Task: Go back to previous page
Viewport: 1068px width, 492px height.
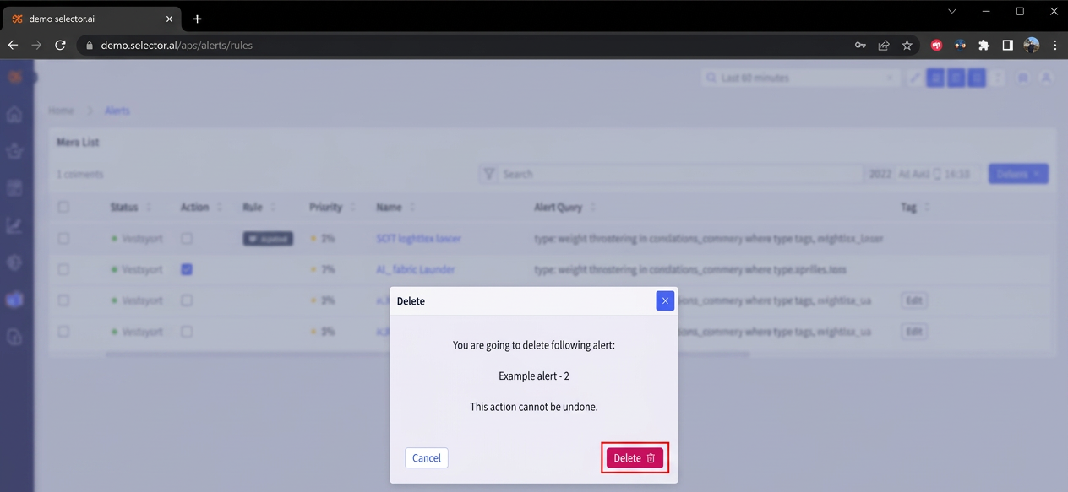Action: coord(13,46)
